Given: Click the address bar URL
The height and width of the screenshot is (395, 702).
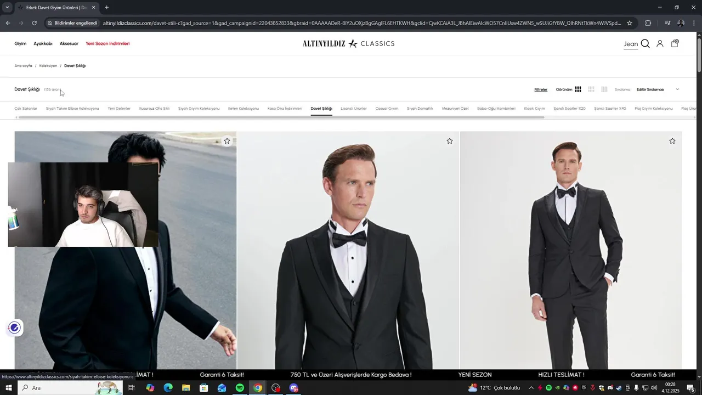Looking at the screenshot, I should (x=362, y=23).
